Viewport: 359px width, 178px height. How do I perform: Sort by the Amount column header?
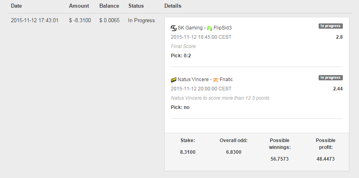(79, 6)
